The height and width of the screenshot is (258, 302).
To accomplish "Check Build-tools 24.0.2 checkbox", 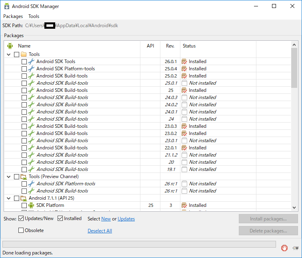I will (24, 105).
